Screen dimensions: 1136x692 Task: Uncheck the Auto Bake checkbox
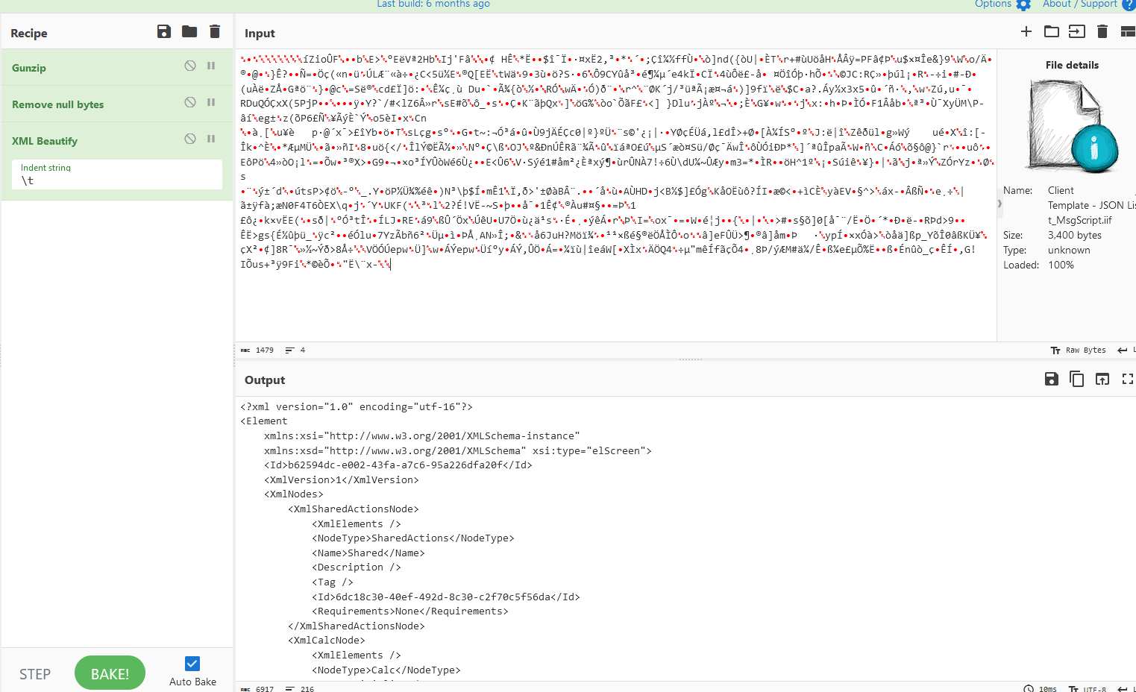[x=192, y=663]
